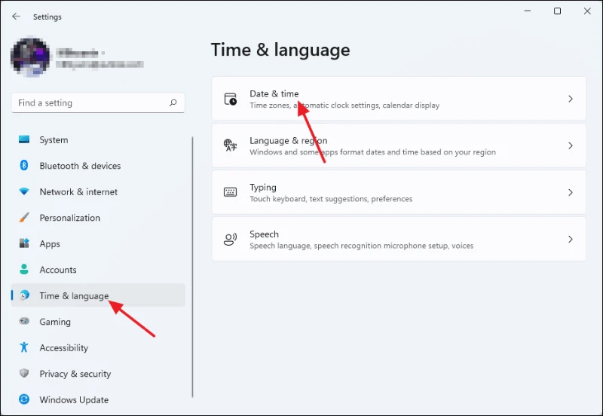Click the Apps icon in sidebar
The height and width of the screenshot is (416, 603).
point(24,243)
